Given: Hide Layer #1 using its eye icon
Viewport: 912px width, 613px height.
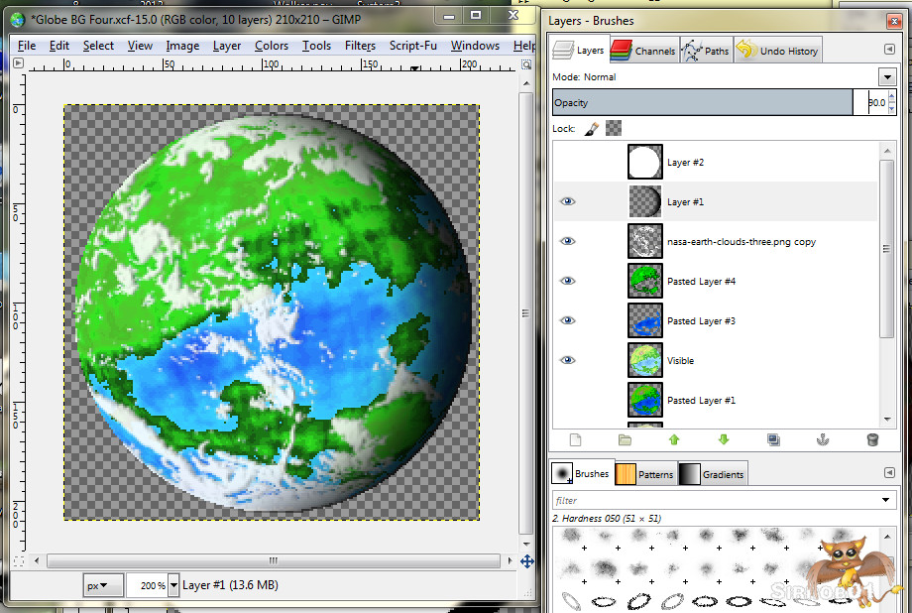Looking at the screenshot, I should click(568, 201).
